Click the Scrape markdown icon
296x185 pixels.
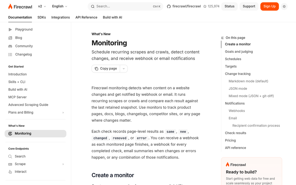tap(10, 164)
